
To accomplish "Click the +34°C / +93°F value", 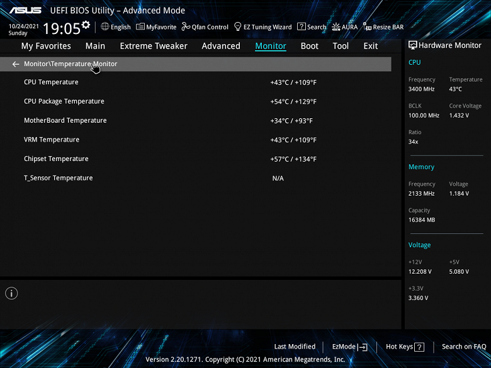I will [291, 121].
